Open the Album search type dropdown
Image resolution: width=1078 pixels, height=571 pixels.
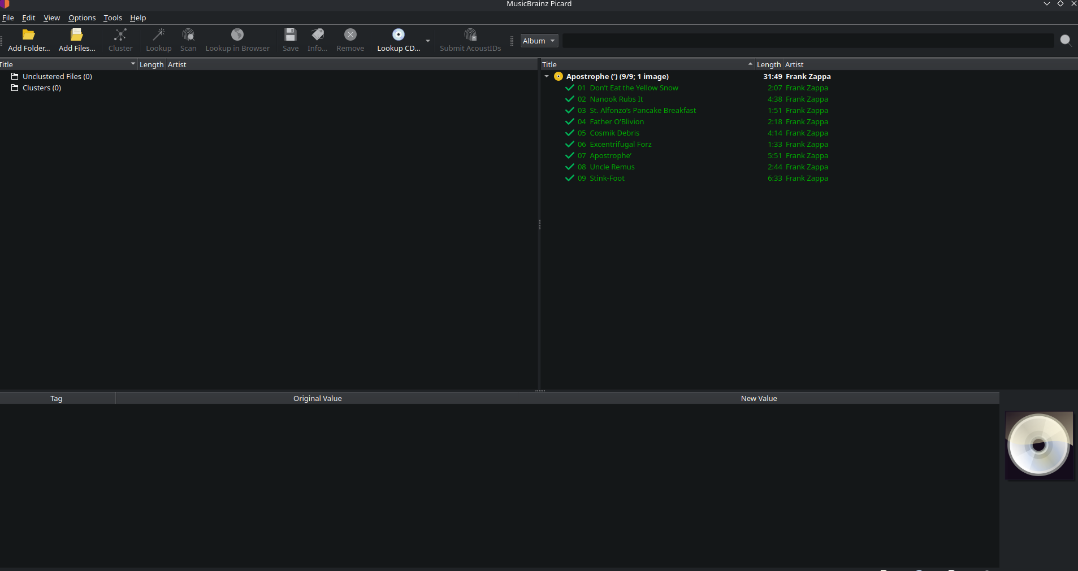pos(539,41)
